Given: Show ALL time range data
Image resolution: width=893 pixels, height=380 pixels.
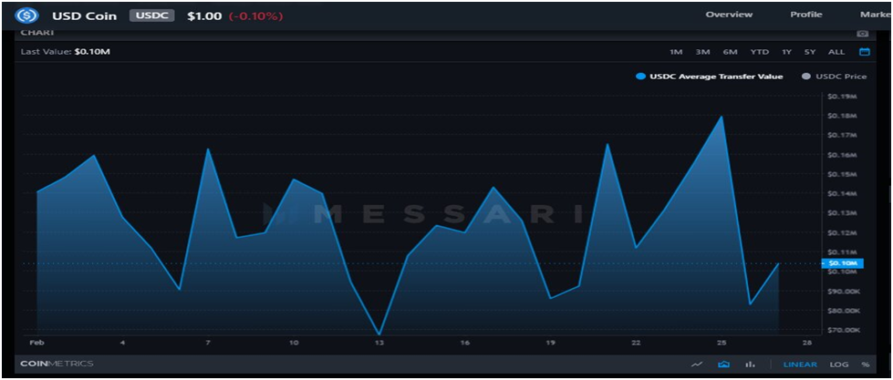Looking at the screenshot, I should tap(836, 52).
